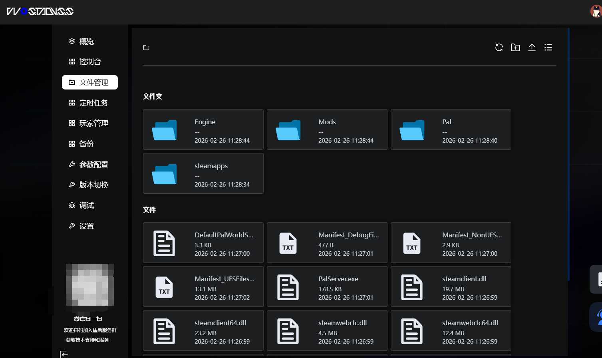The height and width of the screenshot is (358, 602).
Task: Open the user avatar in top right
Action: [596, 11]
